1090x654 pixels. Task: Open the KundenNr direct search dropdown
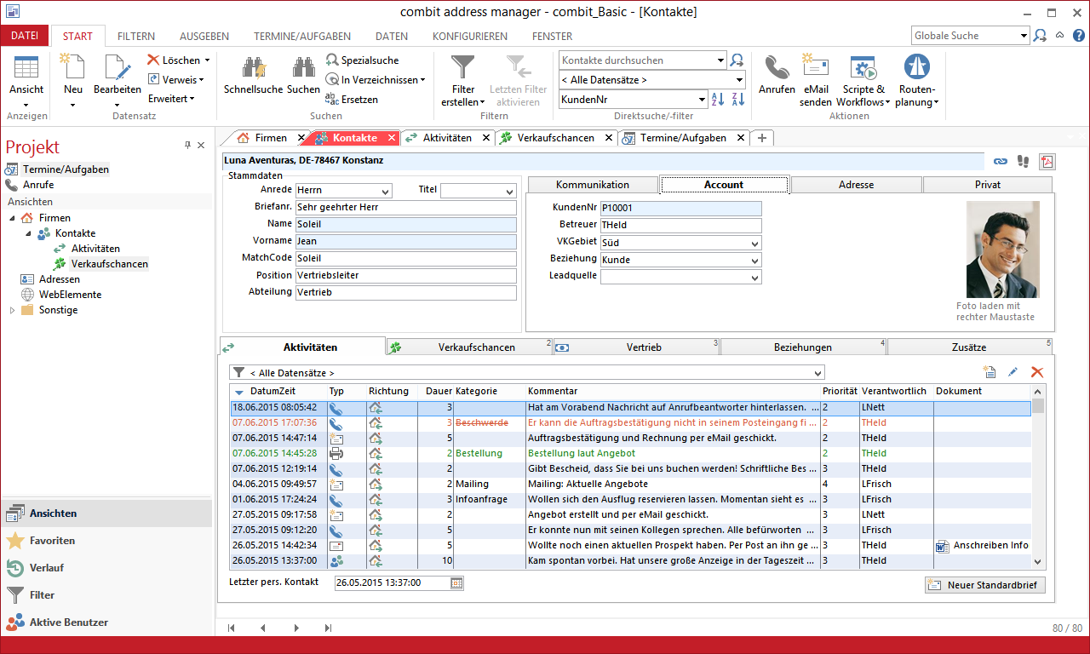(x=701, y=100)
